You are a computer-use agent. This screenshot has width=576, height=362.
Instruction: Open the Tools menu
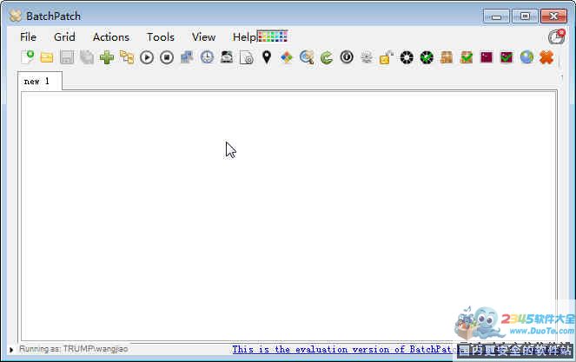click(x=161, y=37)
